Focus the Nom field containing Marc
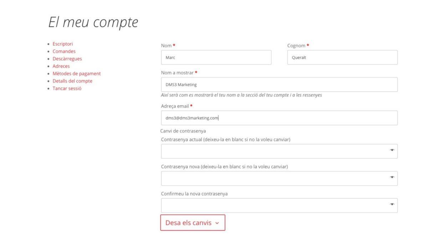The image size is (428, 240). click(216, 57)
